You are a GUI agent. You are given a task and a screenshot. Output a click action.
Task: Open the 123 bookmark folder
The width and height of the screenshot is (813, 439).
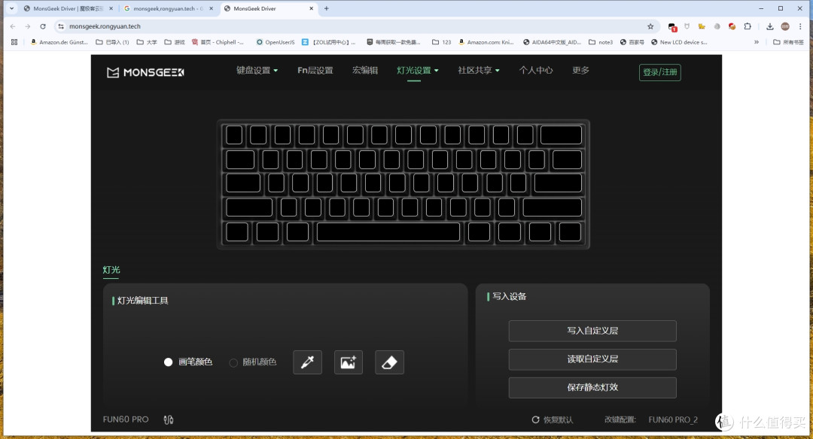pyautogui.click(x=442, y=42)
